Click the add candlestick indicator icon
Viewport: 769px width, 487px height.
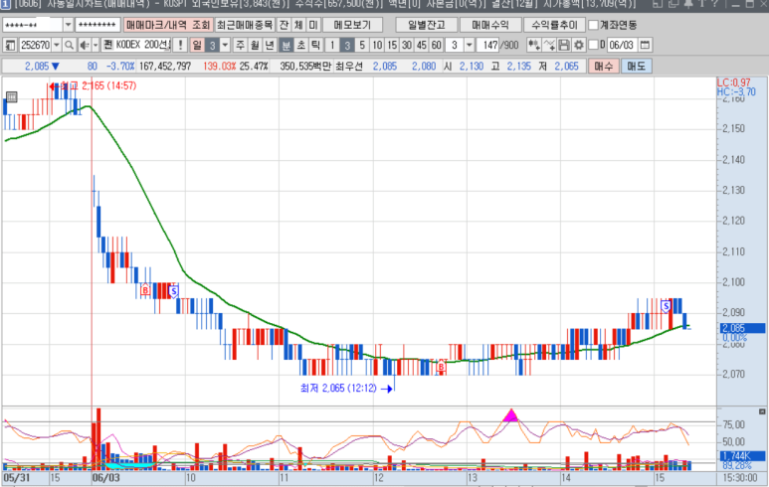534,45
